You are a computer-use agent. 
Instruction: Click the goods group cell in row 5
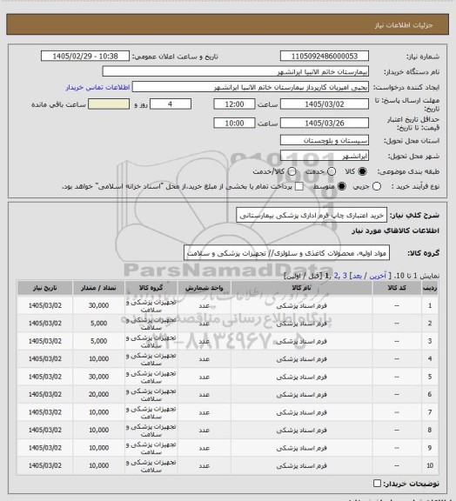pyautogui.click(x=151, y=377)
